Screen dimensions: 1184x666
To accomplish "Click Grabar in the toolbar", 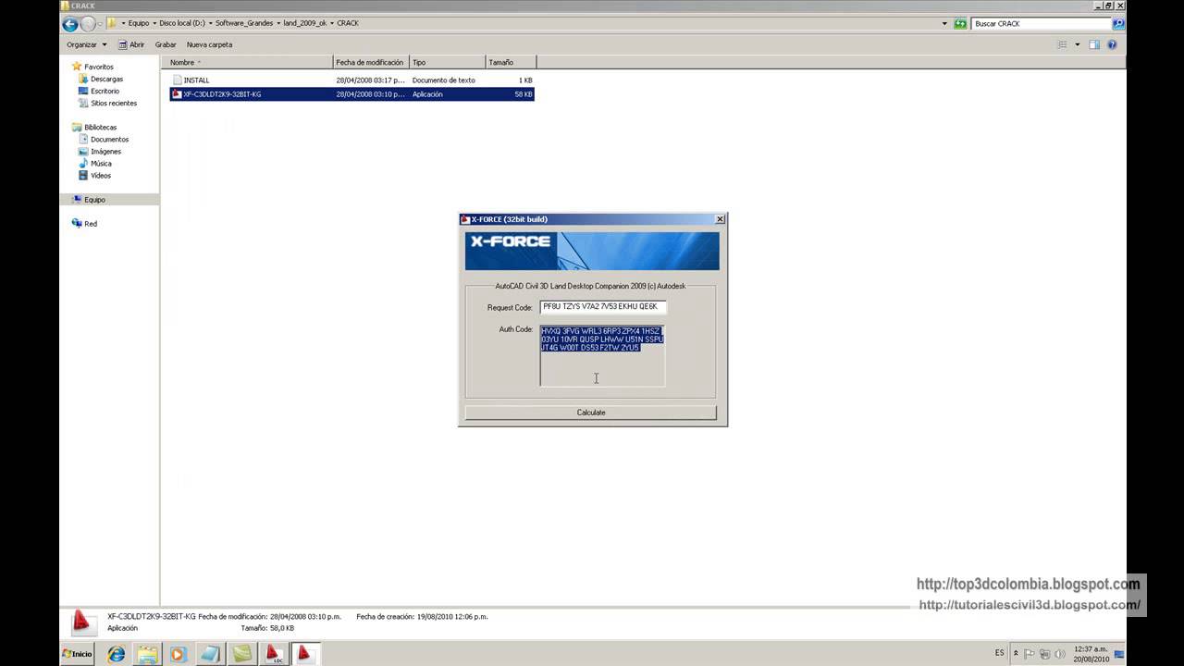I will pos(166,44).
